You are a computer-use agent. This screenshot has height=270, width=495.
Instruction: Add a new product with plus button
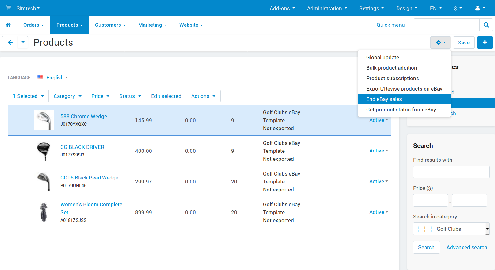point(485,43)
